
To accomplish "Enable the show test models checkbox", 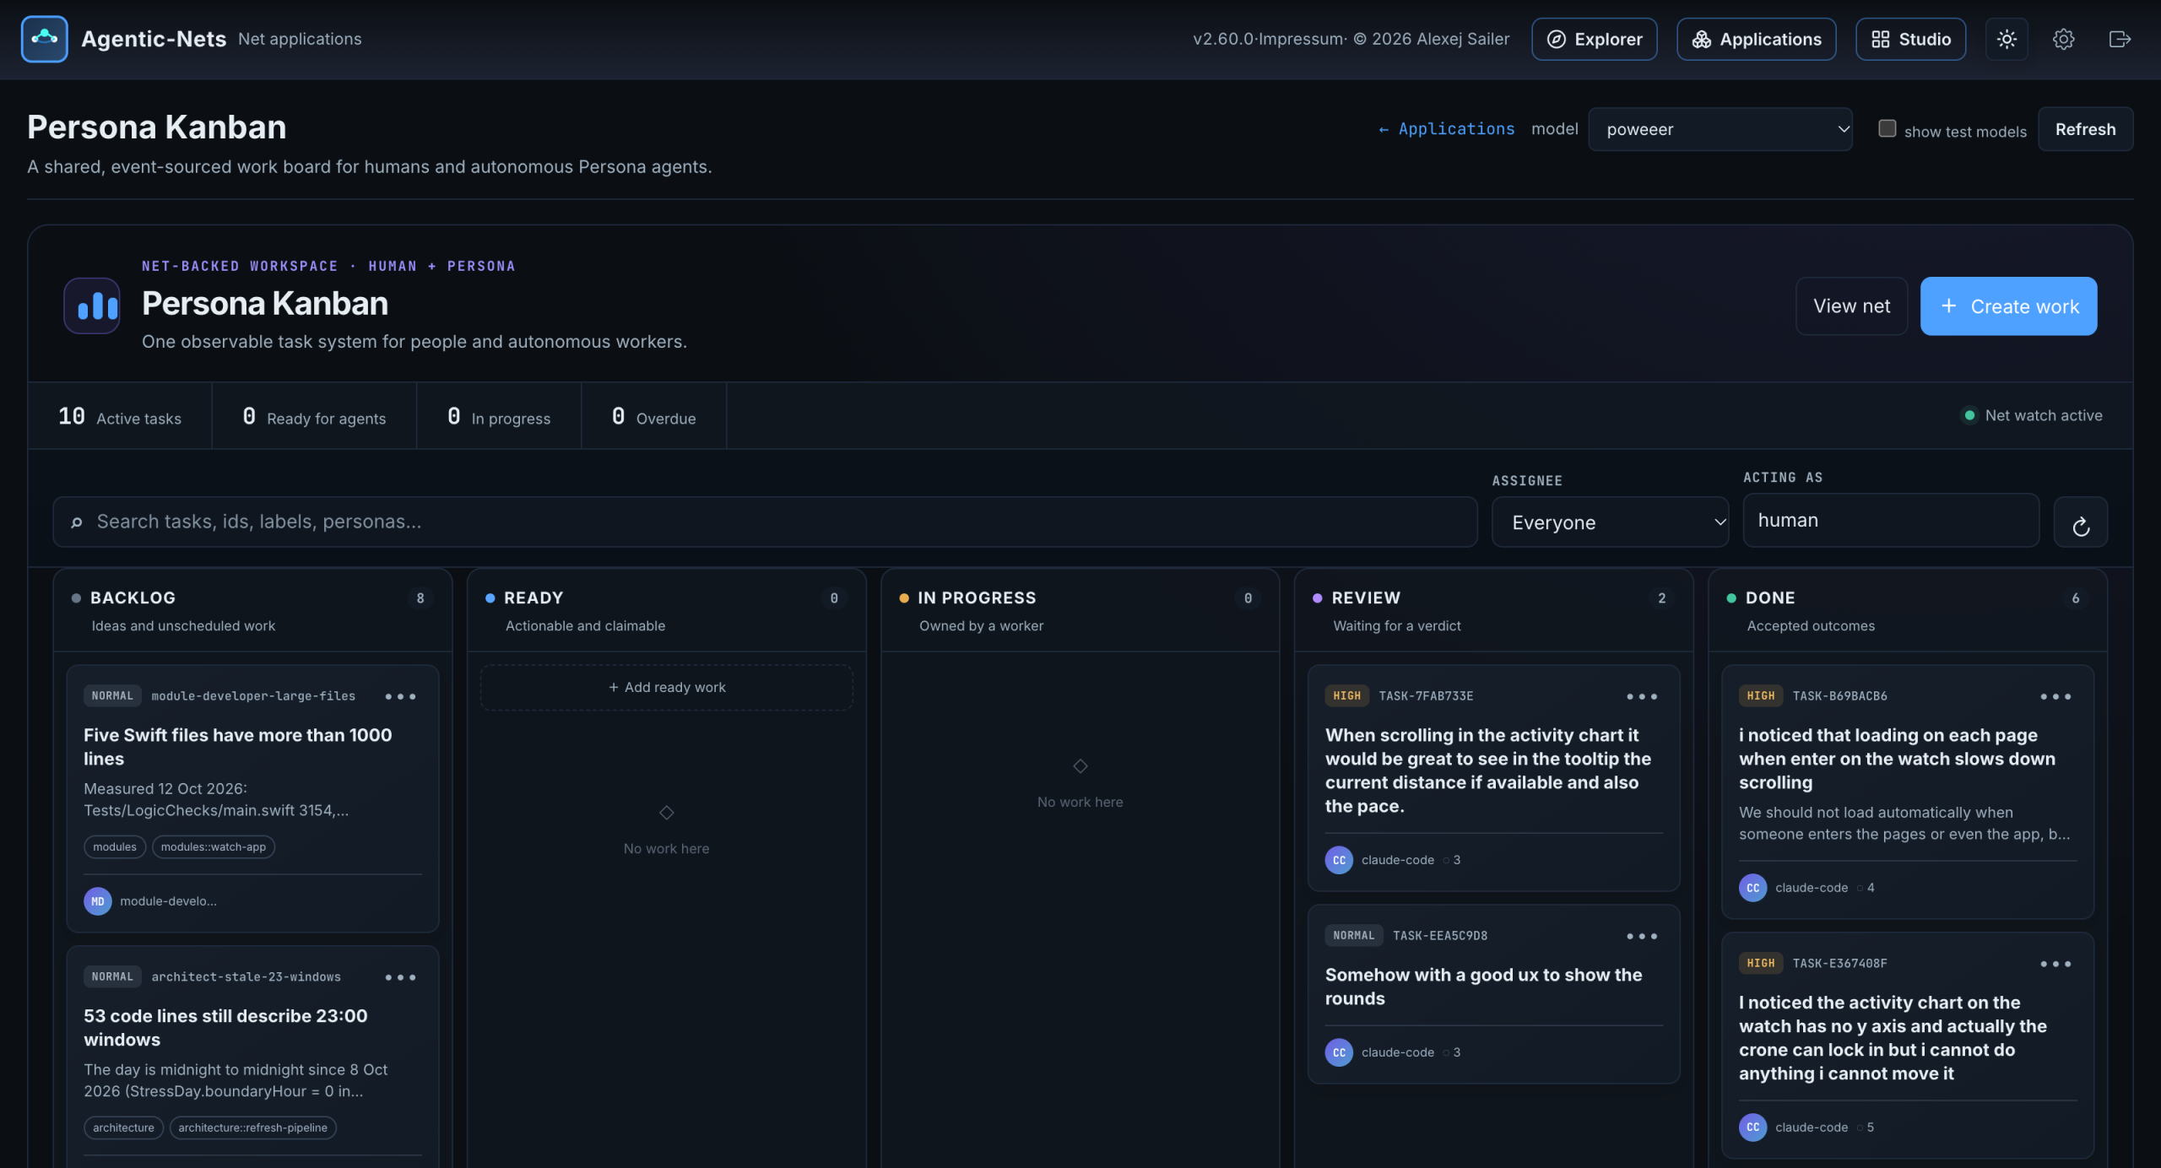I will [1887, 128].
